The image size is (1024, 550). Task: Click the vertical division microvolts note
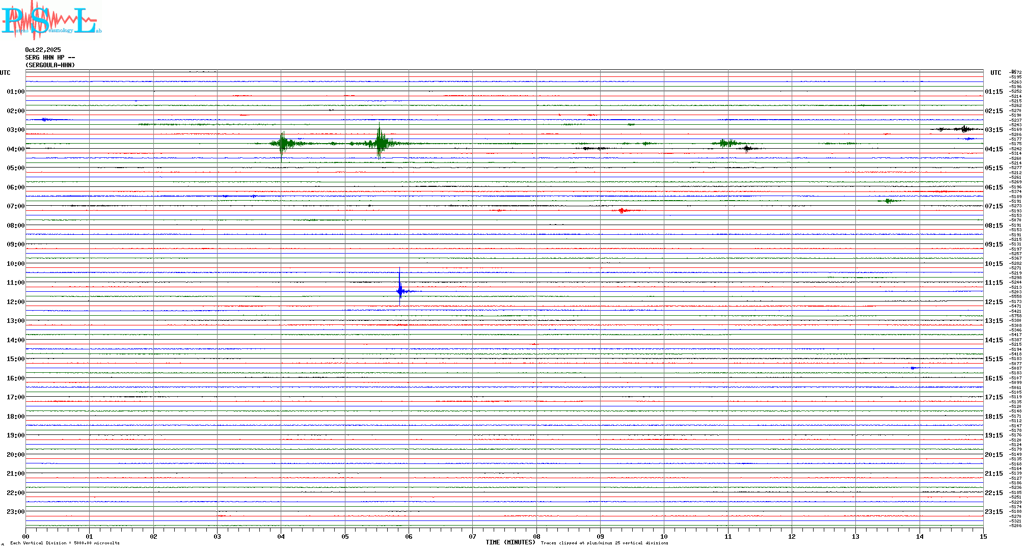65,543
